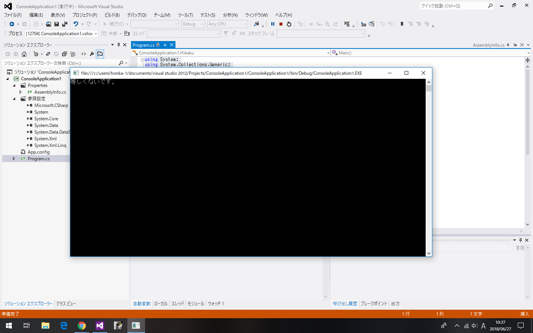Collapse the 参照設定 references node
533x333 pixels.
(x=14, y=99)
